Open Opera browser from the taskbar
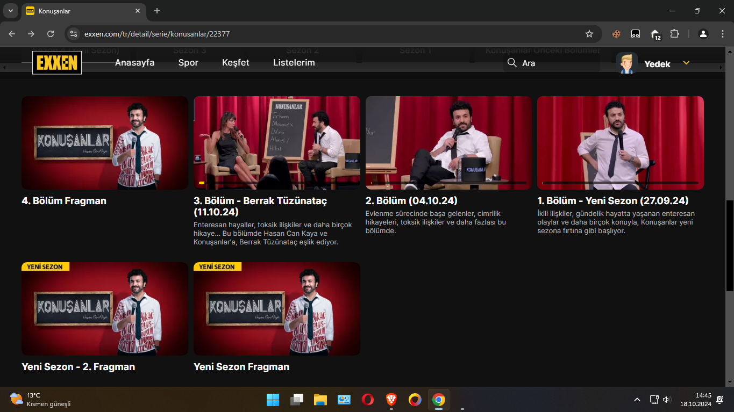 click(x=368, y=400)
